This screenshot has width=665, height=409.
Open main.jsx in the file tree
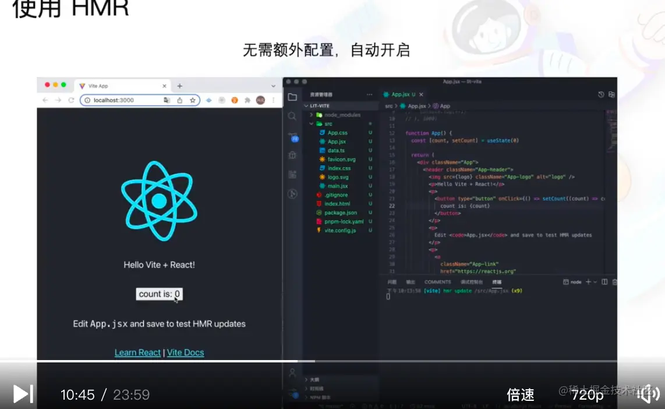coord(338,186)
